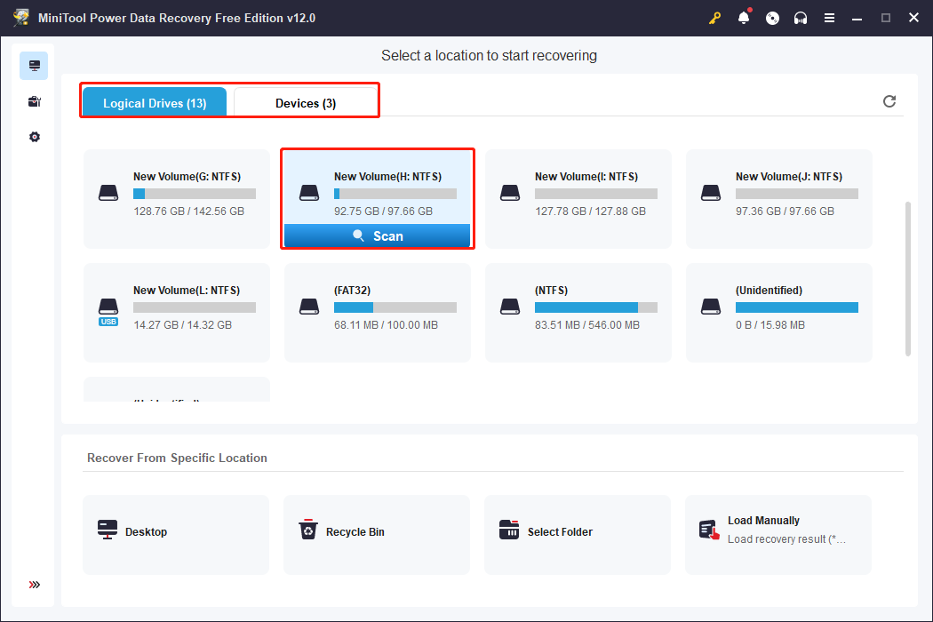Viewport: 933px width, 622px height.
Task: Open the Utilities toolbox sidebar icon
Action: click(x=35, y=101)
